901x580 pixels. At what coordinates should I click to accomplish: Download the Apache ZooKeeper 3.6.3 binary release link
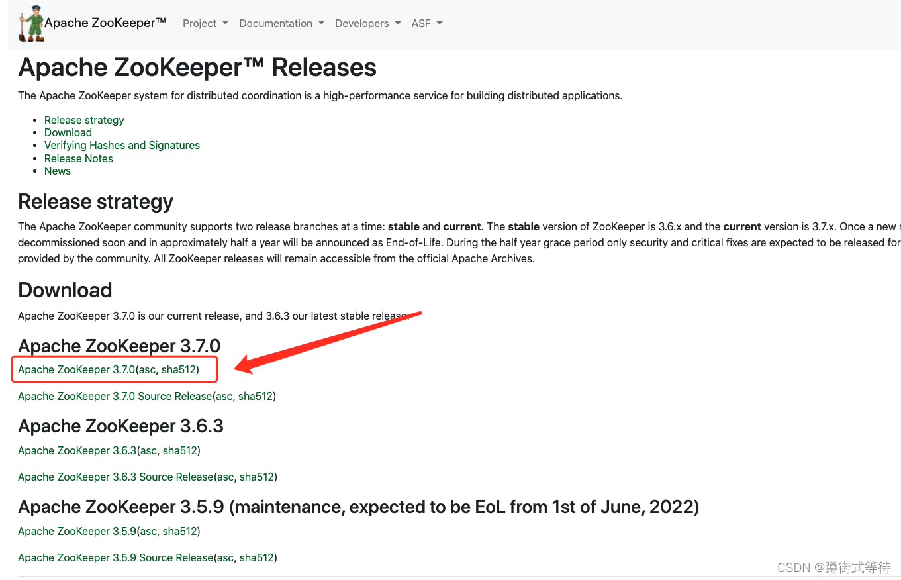tap(77, 450)
